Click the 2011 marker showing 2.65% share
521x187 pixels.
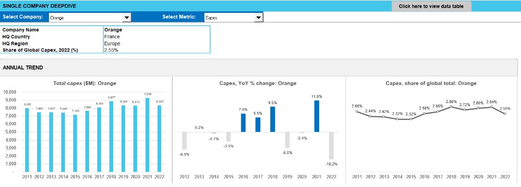click(x=357, y=111)
